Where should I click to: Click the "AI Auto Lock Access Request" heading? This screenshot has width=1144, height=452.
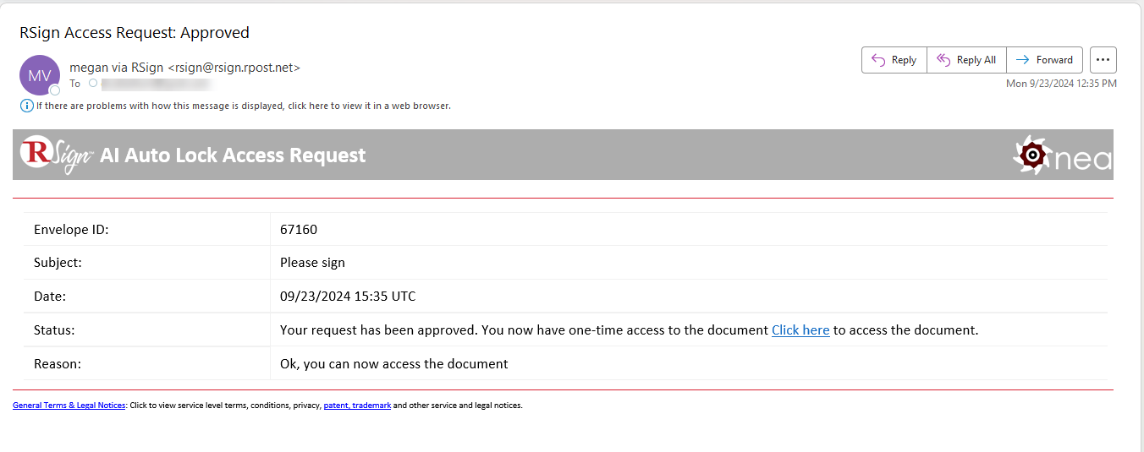233,155
